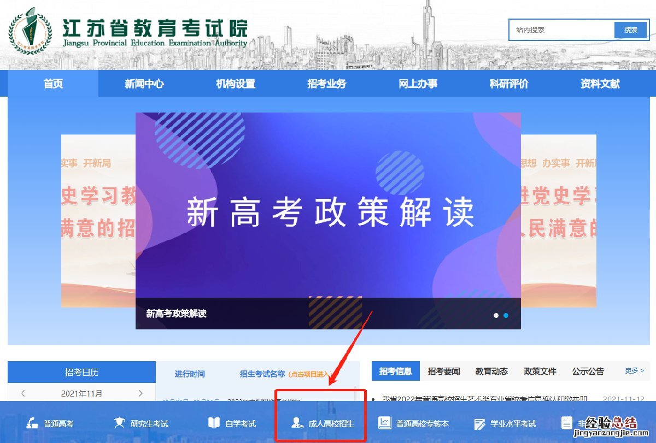Click the 搜索 search button

(631, 30)
